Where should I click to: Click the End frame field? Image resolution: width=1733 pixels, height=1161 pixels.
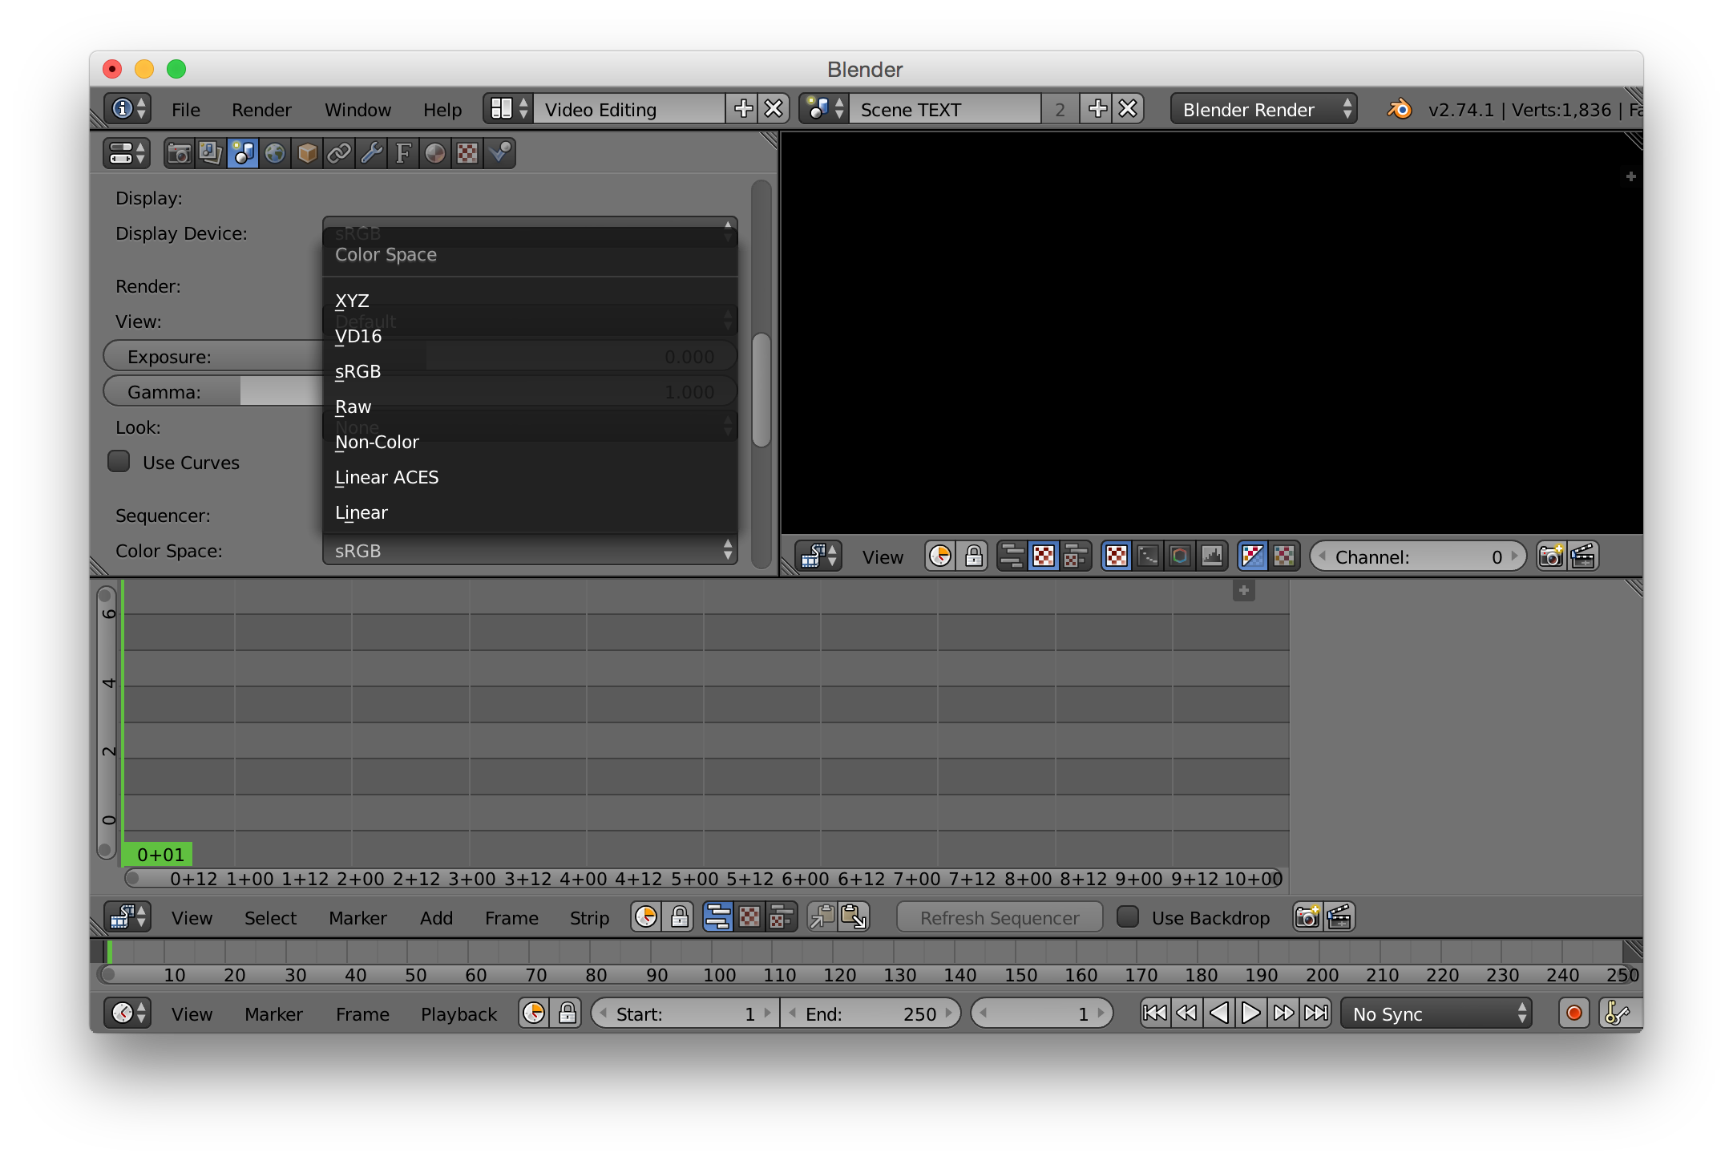coord(870,1013)
